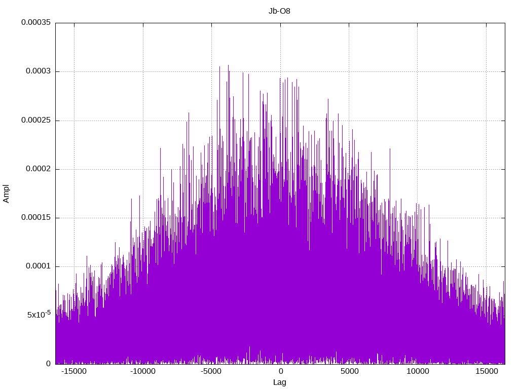The image size is (519, 389).
Task: Click the Ampl y-axis label
Action: pos(6,193)
